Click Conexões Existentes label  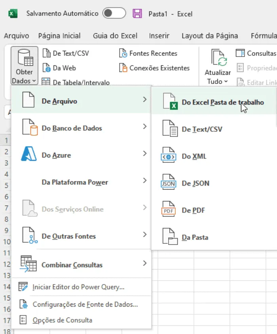159,68
